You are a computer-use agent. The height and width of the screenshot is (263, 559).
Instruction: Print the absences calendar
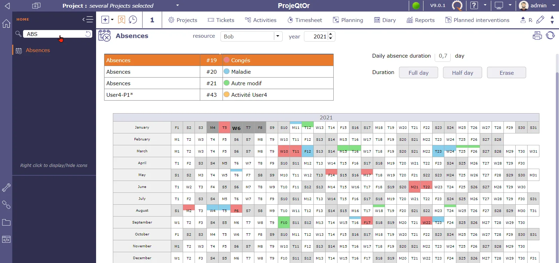[537, 36]
